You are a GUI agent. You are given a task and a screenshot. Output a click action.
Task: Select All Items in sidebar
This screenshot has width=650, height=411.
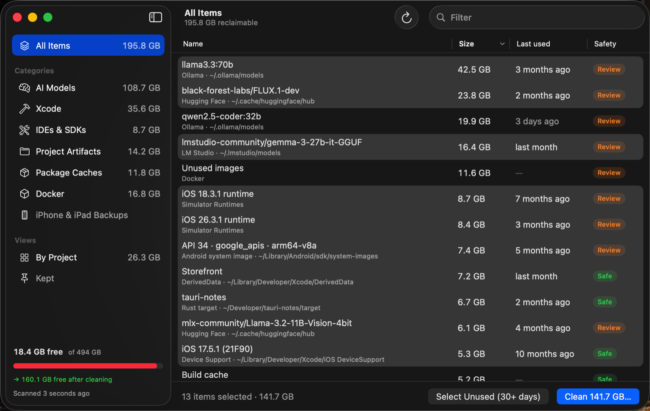click(88, 45)
